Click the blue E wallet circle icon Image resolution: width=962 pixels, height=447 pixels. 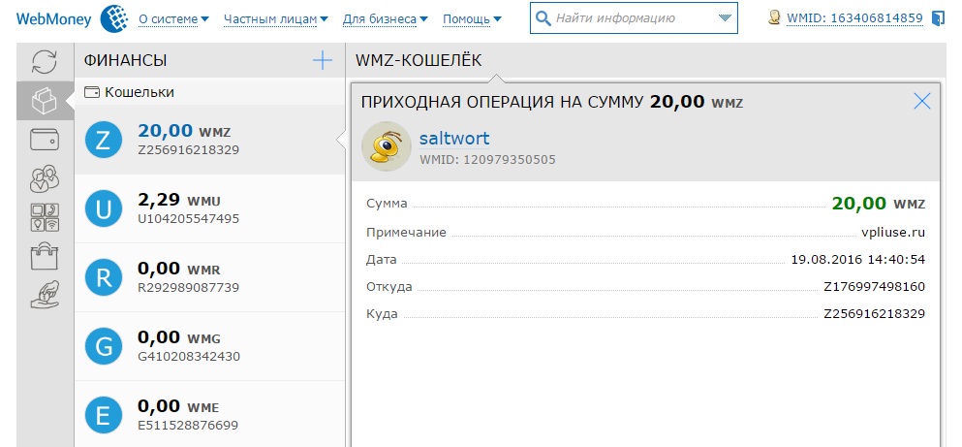[104, 415]
